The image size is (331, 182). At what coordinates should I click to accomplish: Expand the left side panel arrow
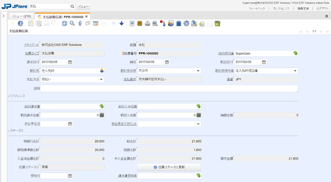(x=3, y=16)
